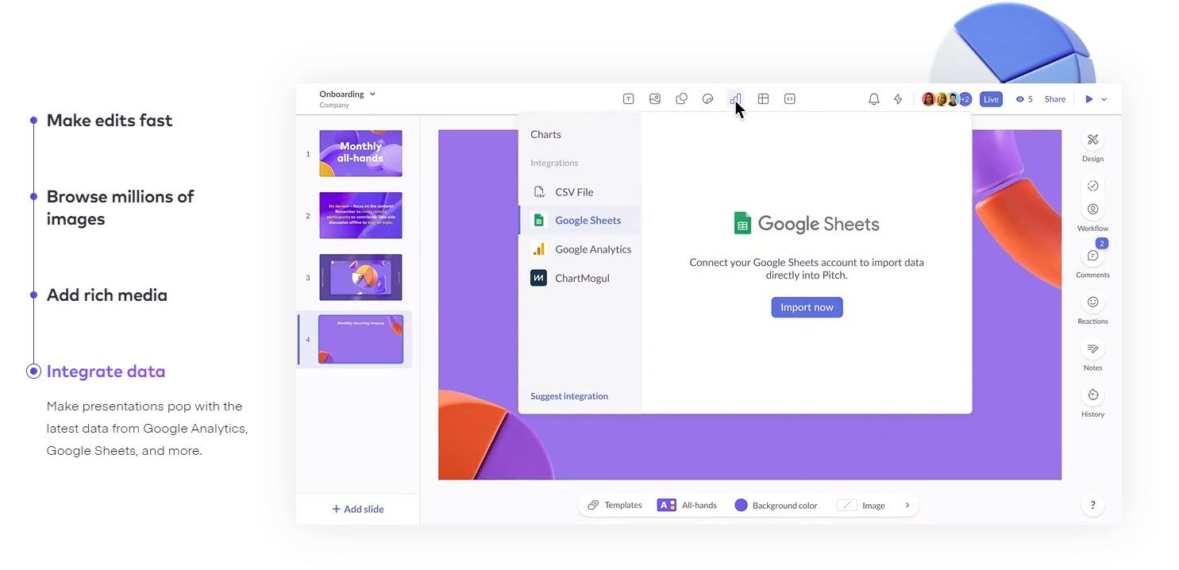The width and height of the screenshot is (1179, 570).
Task: Open the Comments panel
Action: pos(1092,261)
